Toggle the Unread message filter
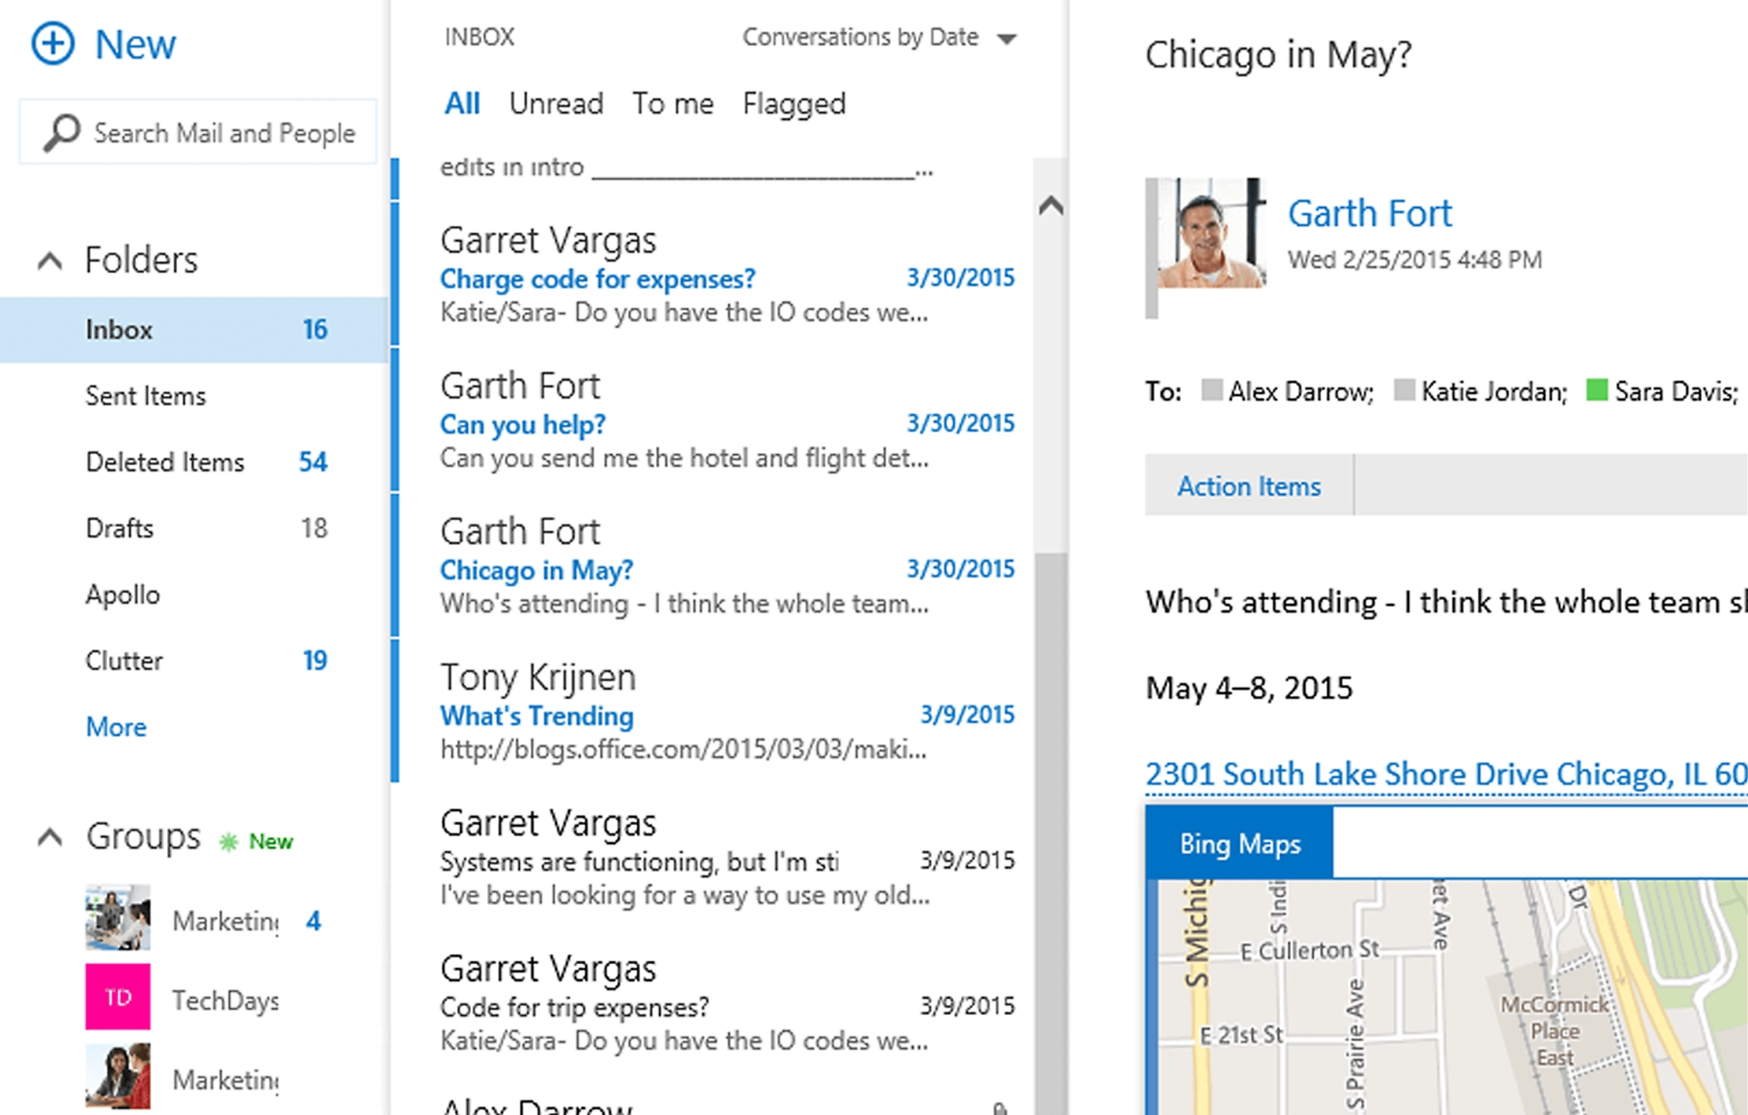 tap(556, 103)
